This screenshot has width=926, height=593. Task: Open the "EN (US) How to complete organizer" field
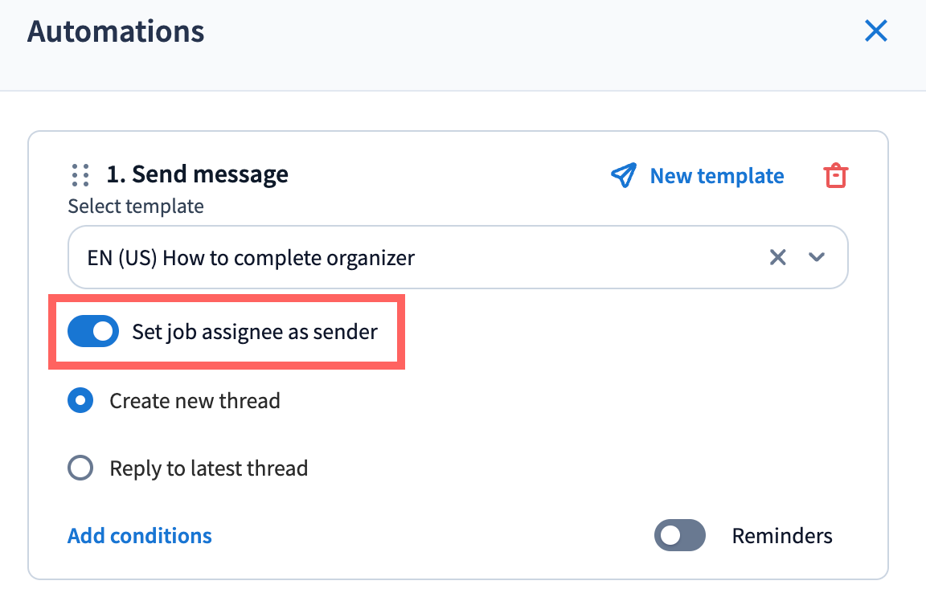coord(402,257)
